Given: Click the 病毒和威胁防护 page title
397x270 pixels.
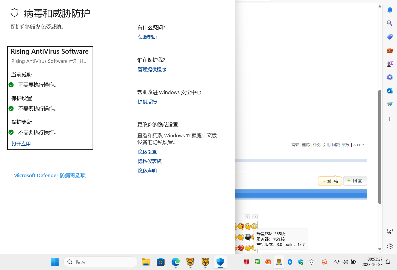Looking at the screenshot, I should [x=57, y=13].
